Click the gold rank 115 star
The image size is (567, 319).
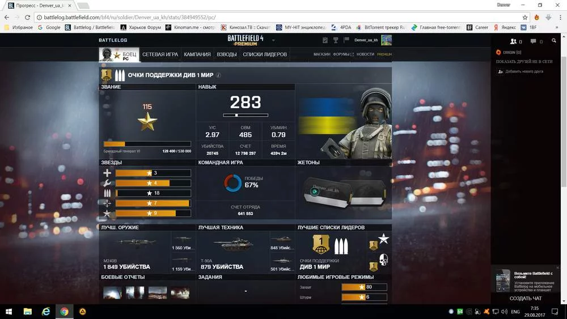[147, 121]
